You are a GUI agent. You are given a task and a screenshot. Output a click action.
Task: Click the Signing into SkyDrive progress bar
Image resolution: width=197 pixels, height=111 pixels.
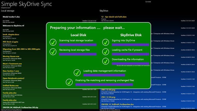pos(130,45)
